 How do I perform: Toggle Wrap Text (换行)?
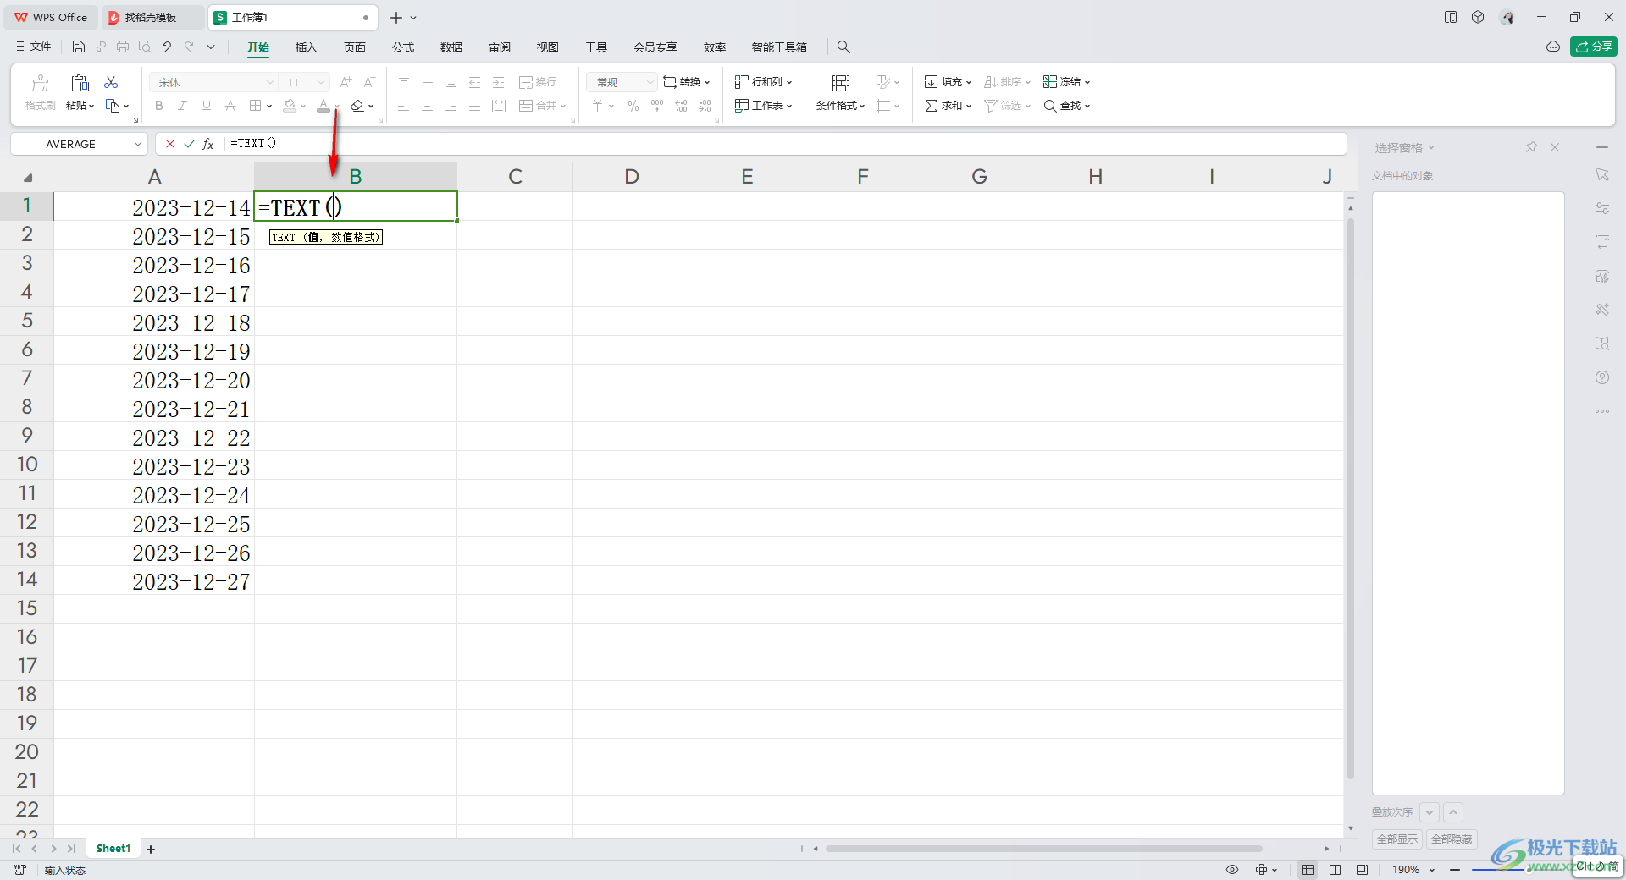[x=538, y=82]
